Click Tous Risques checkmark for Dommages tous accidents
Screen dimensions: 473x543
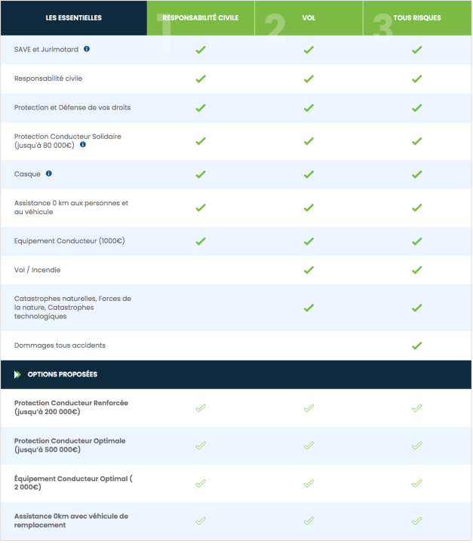pos(416,345)
